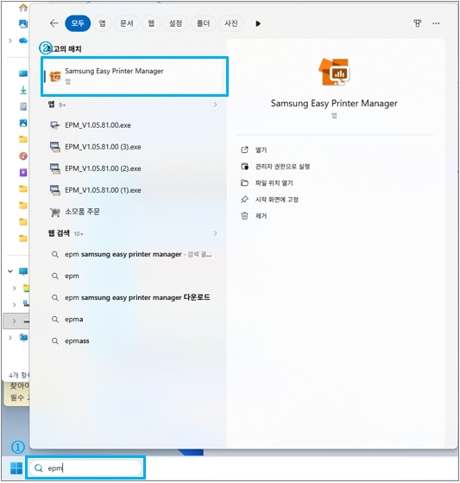Click the magnifier icon beside 'epmass'
Viewport: 460px width, 483px height.
(x=55, y=341)
